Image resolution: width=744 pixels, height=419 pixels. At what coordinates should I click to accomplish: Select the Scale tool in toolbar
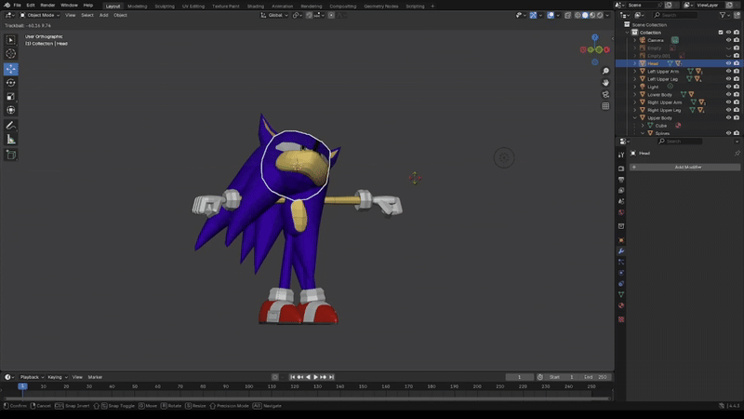[x=11, y=96]
